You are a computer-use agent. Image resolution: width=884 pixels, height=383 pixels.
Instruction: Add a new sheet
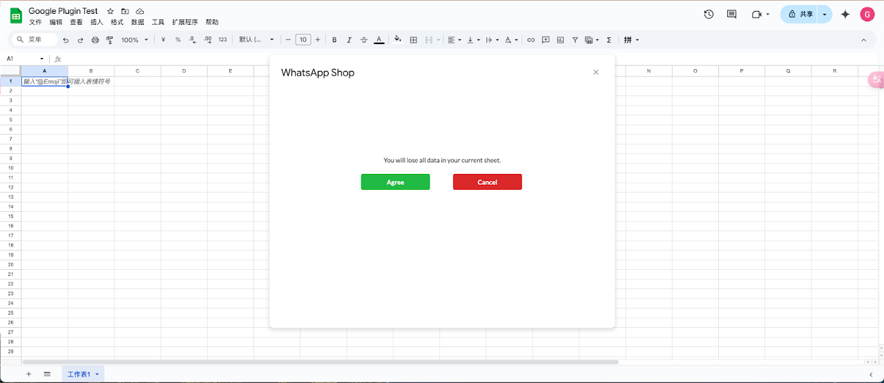click(x=28, y=374)
